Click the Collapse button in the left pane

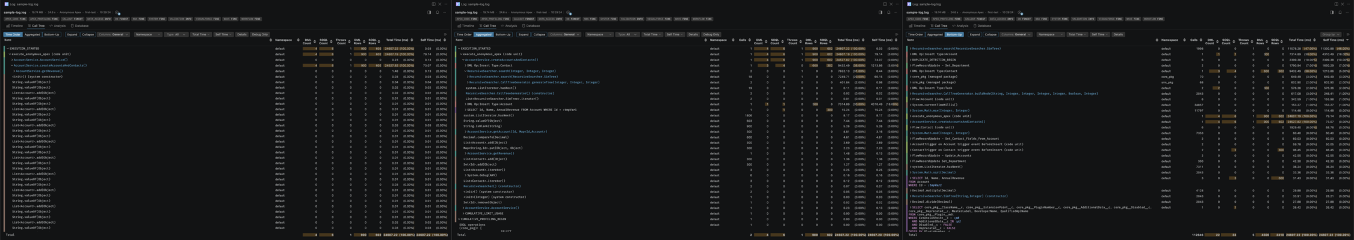point(88,34)
